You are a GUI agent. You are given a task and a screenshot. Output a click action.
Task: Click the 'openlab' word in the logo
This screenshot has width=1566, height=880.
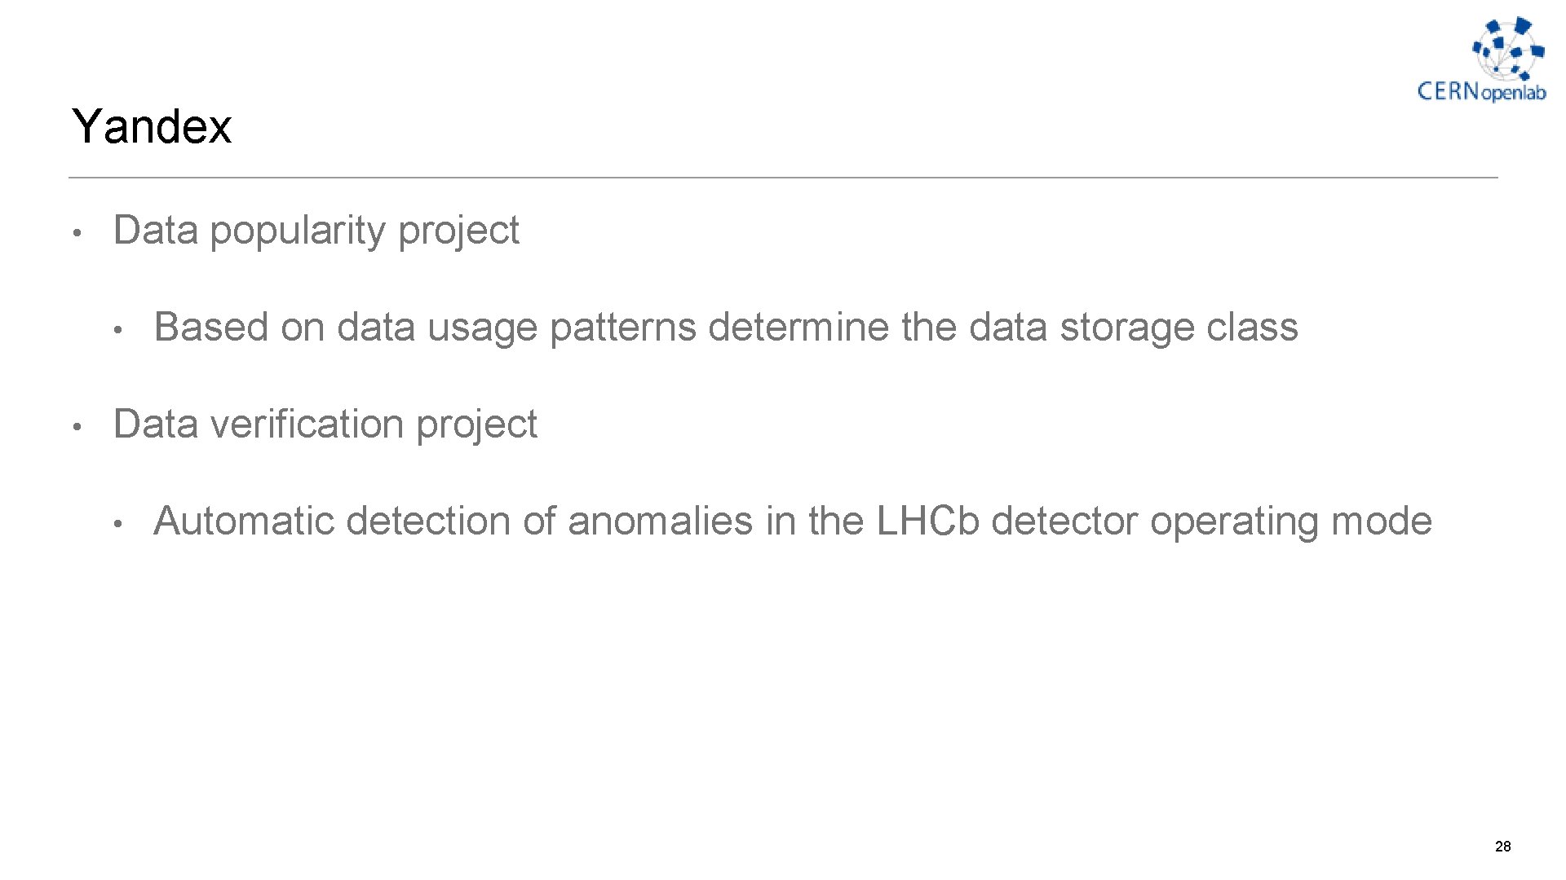click(1513, 94)
